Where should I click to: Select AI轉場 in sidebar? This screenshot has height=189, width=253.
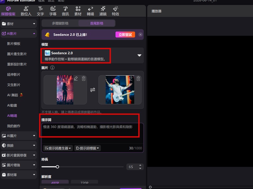[x=12, y=116]
